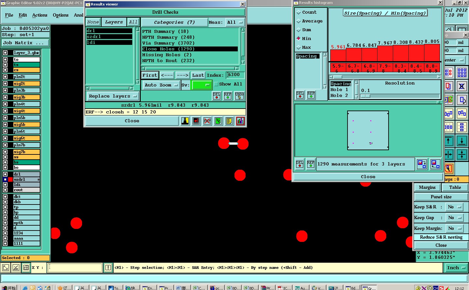Click the align-down arrow icon

[x=462, y=141]
